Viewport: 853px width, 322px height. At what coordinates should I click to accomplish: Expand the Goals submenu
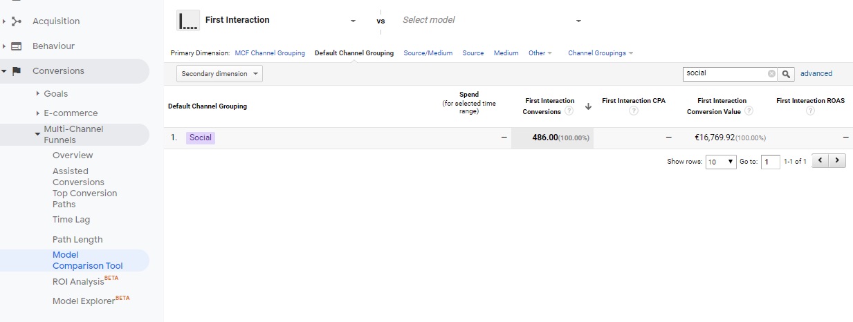[37, 93]
